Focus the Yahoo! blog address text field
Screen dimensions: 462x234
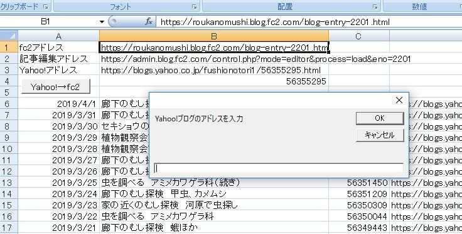(x=279, y=168)
